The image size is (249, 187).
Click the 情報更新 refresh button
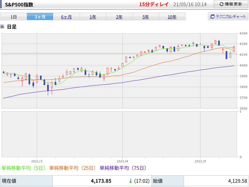click(231, 4)
